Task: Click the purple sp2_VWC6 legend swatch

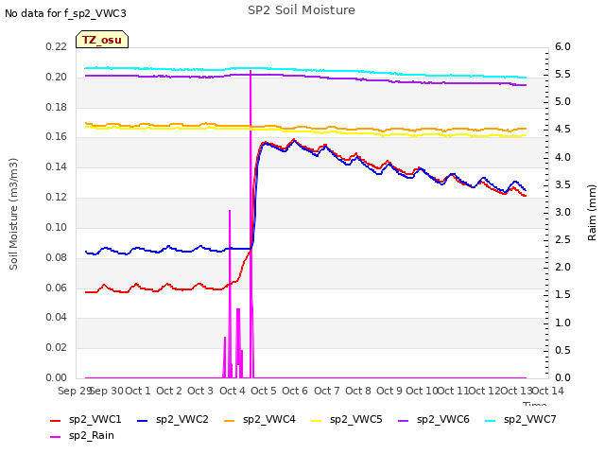Action: point(404,421)
